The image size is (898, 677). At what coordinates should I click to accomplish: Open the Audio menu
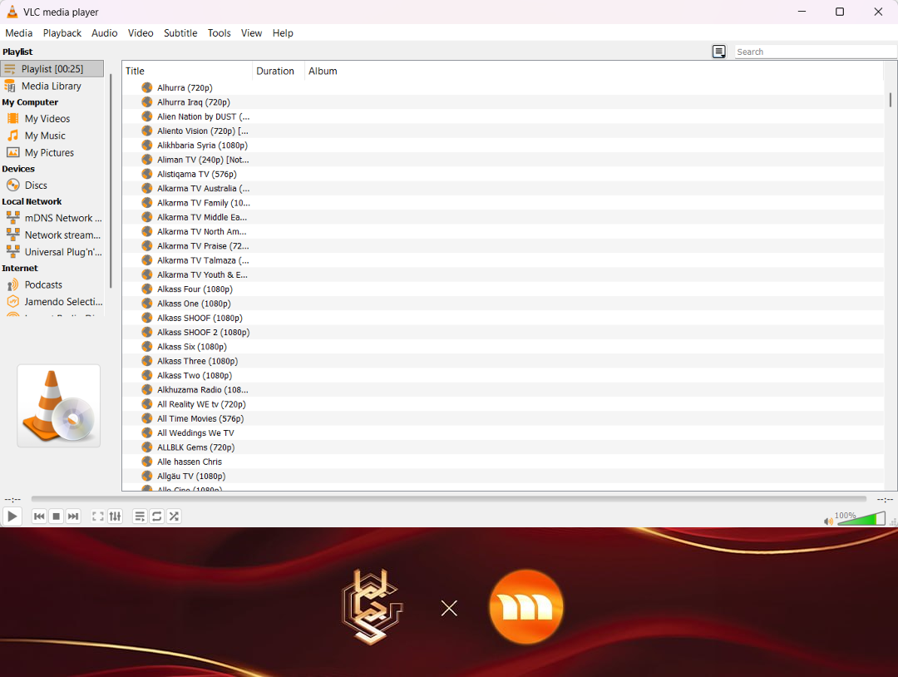105,33
